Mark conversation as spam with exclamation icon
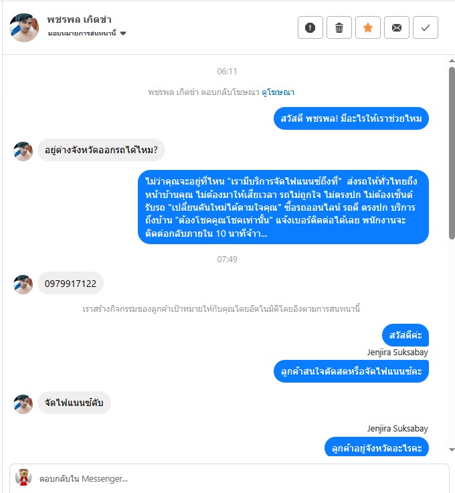The height and width of the screenshot is (493, 455). point(310,27)
